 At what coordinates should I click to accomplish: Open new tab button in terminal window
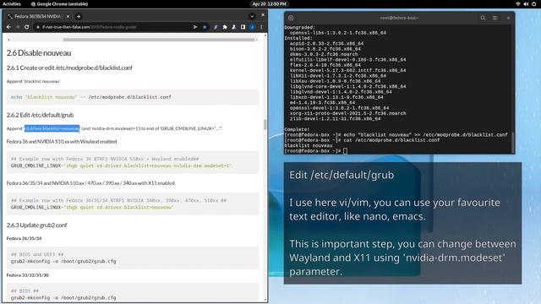pyautogui.click(x=291, y=18)
